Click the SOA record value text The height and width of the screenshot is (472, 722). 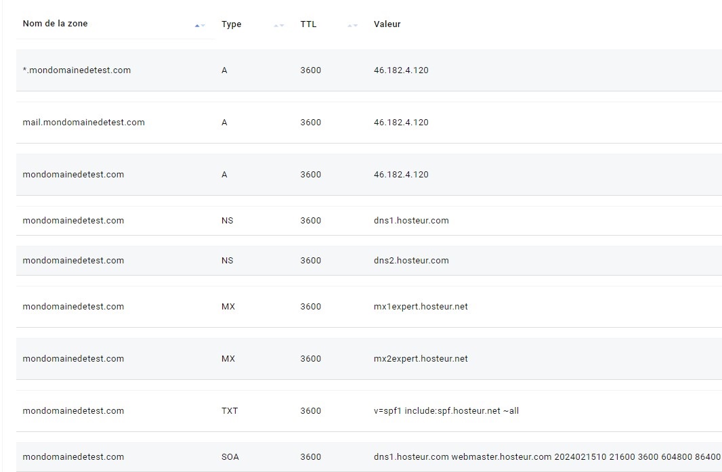pyautogui.click(x=547, y=456)
